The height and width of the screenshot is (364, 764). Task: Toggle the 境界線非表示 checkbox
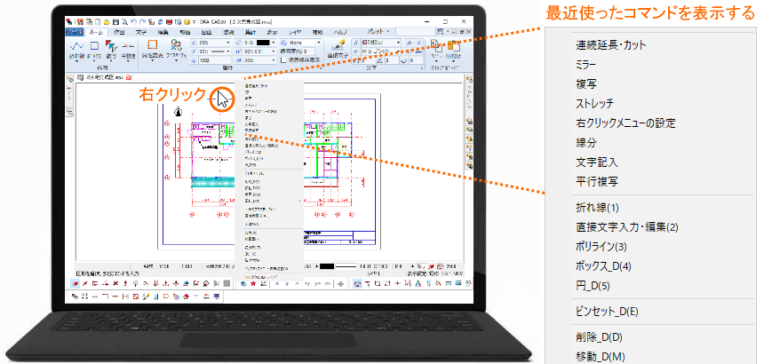coord(283,59)
